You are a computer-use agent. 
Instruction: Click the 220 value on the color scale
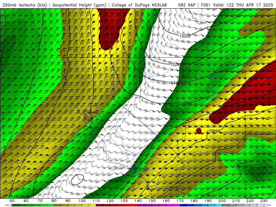250,201
